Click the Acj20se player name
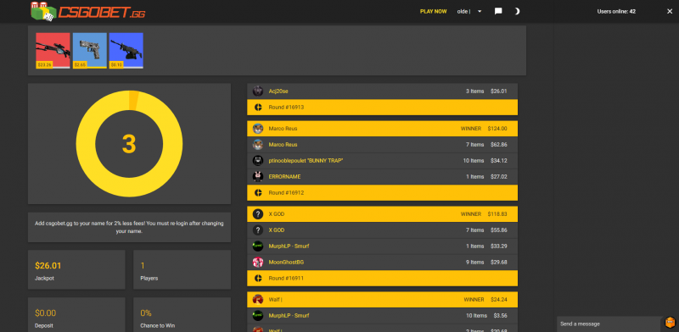The height and width of the screenshot is (332, 679). click(278, 91)
